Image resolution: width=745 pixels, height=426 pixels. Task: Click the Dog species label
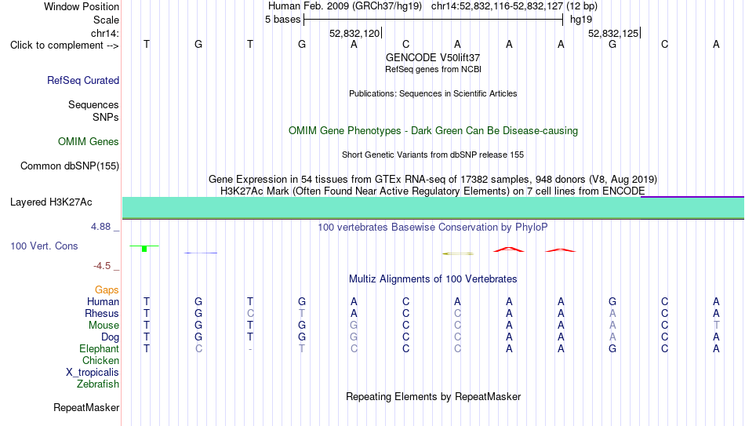click(111, 337)
